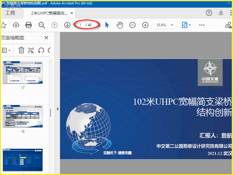The width and height of the screenshot is (233, 175).
Task: Bookmark file with the star icon
Action: 4,25
